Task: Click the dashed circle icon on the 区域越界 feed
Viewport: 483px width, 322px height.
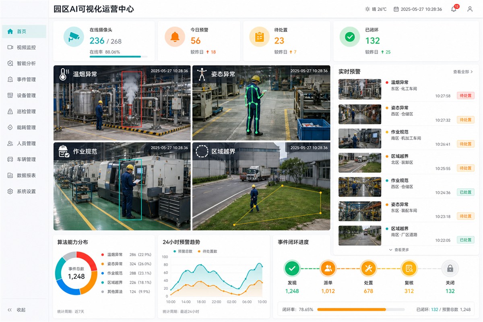Action: click(201, 151)
